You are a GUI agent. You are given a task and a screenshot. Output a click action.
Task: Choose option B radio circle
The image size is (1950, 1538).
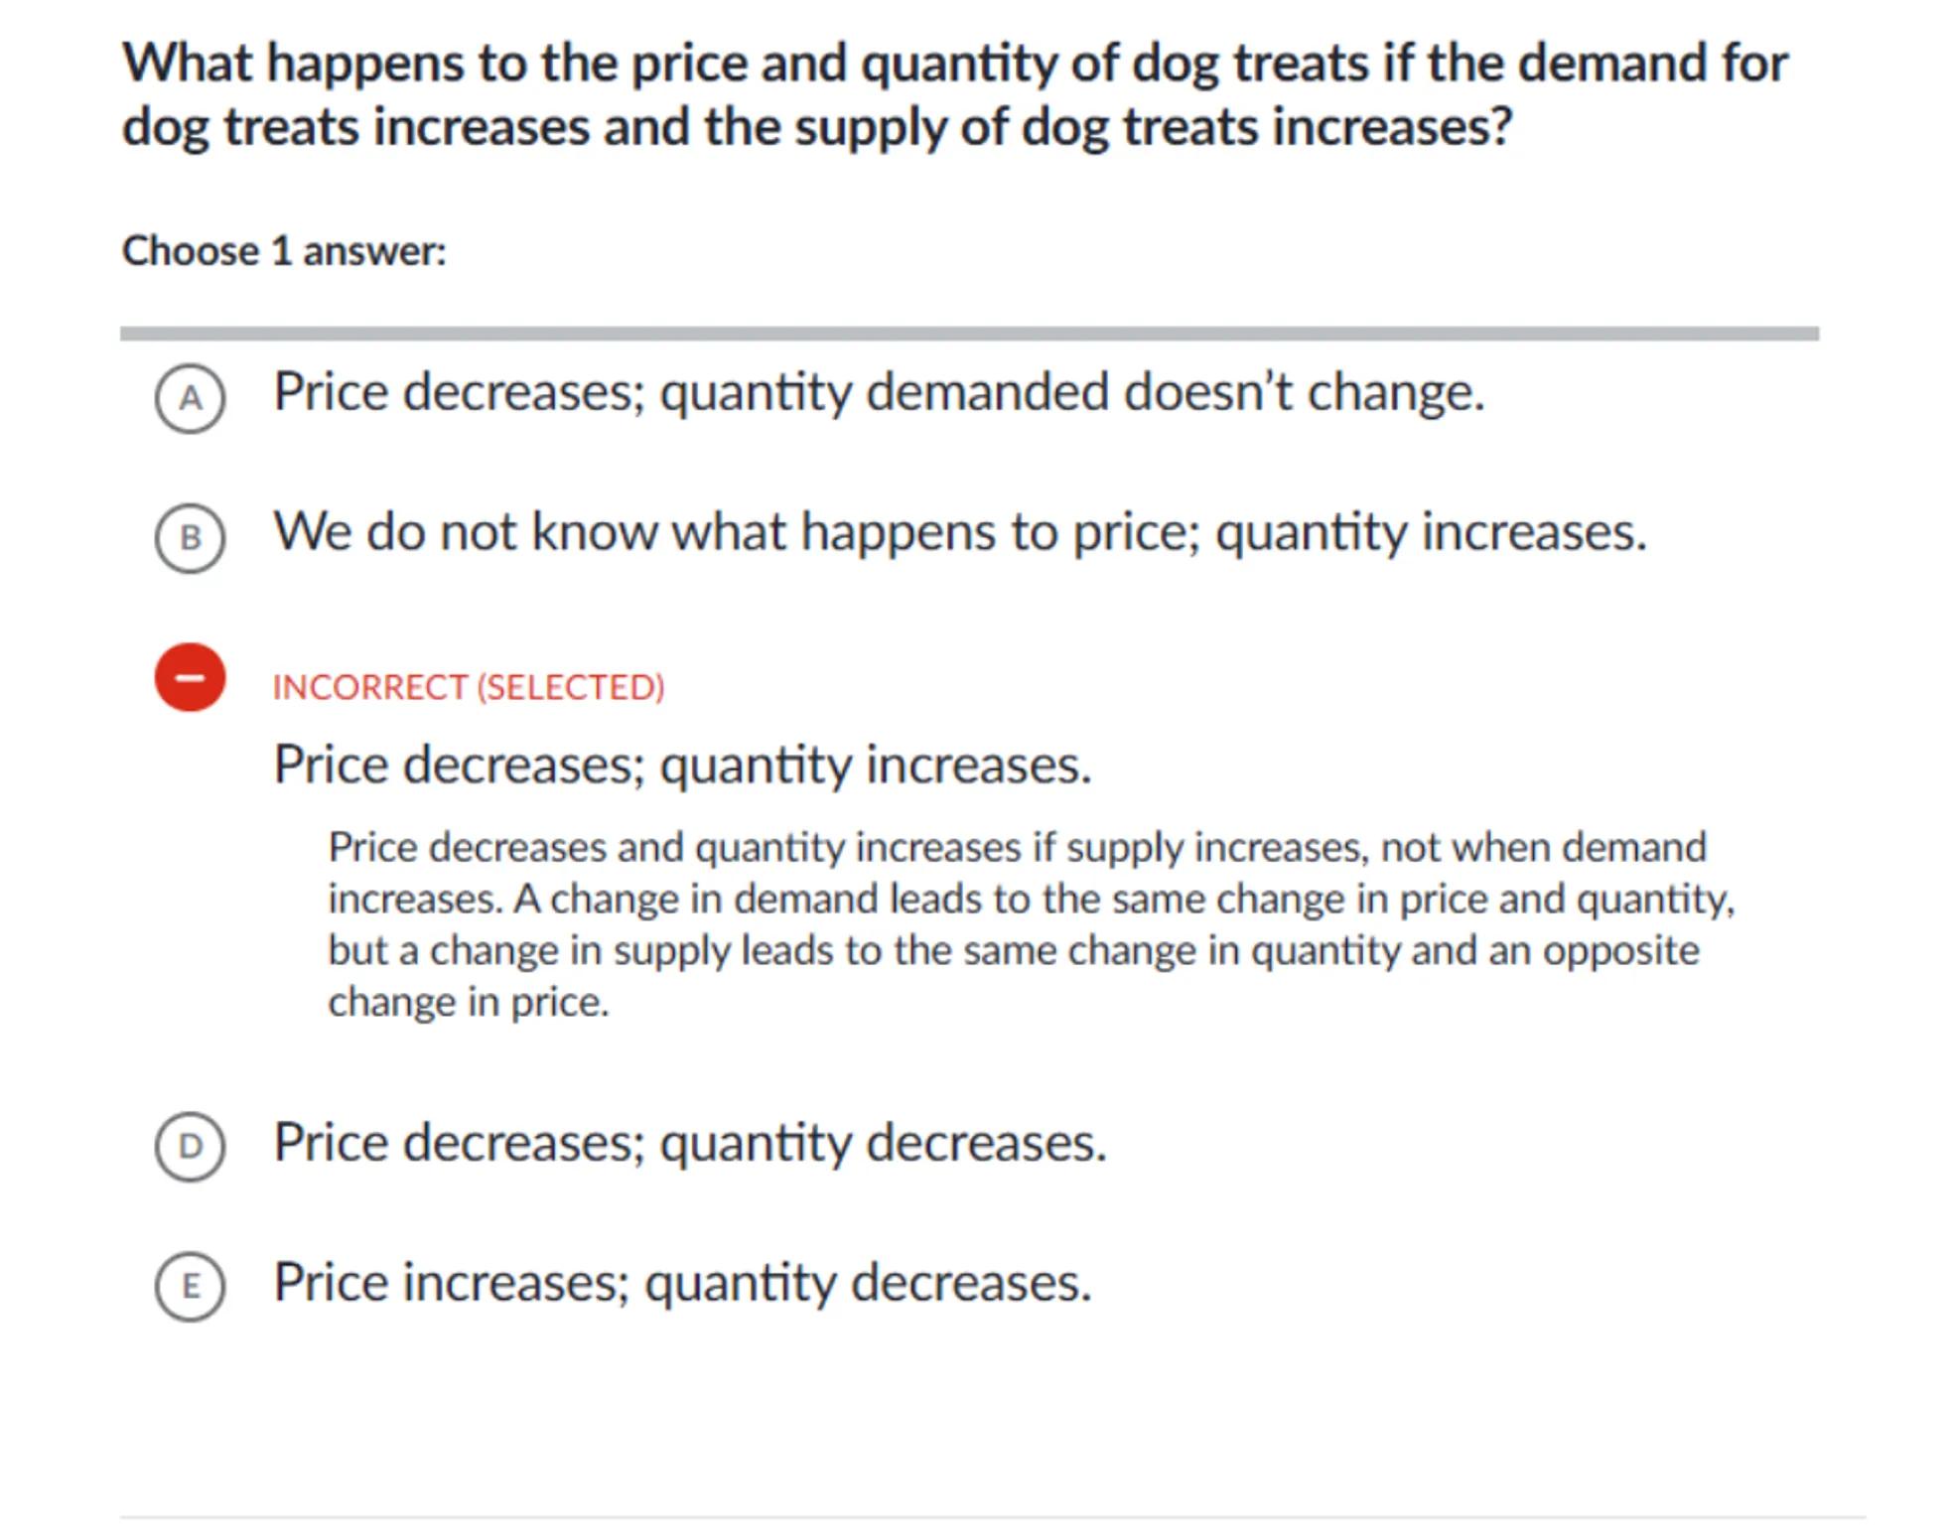click(x=190, y=538)
